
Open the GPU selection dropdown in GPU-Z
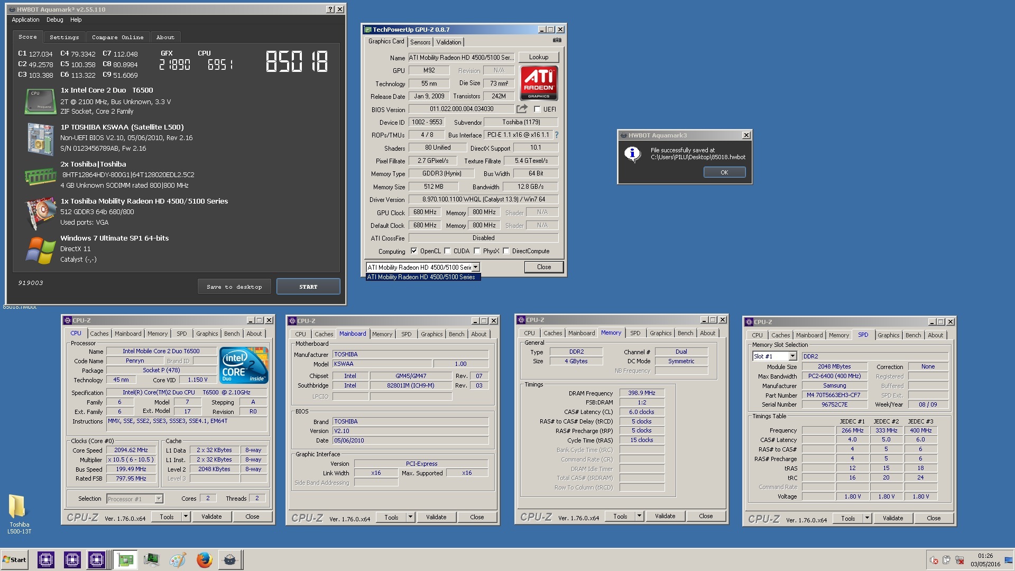[475, 268]
